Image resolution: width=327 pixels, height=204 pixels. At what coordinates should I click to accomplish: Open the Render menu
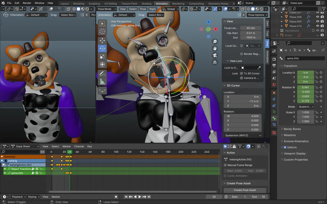coord(27,3)
